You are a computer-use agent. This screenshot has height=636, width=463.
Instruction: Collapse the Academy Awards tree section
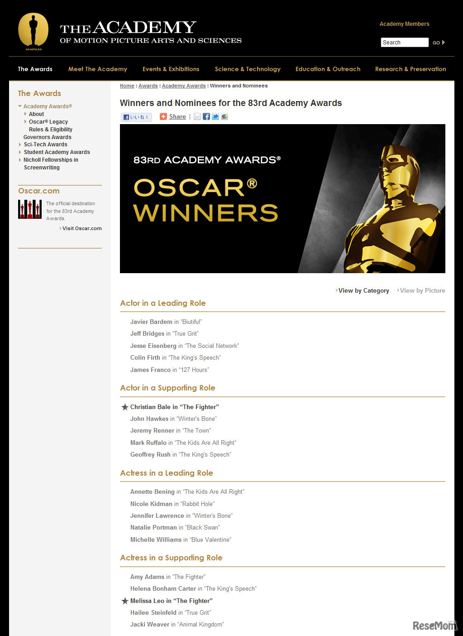pyautogui.click(x=20, y=106)
